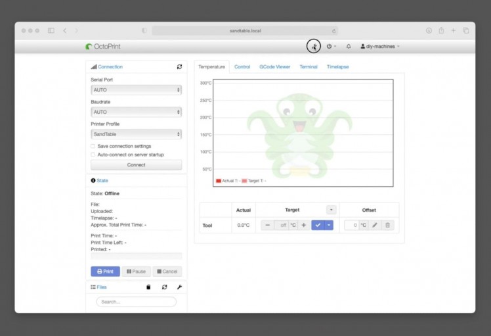Focus the Tool offset input field

pos(351,226)
